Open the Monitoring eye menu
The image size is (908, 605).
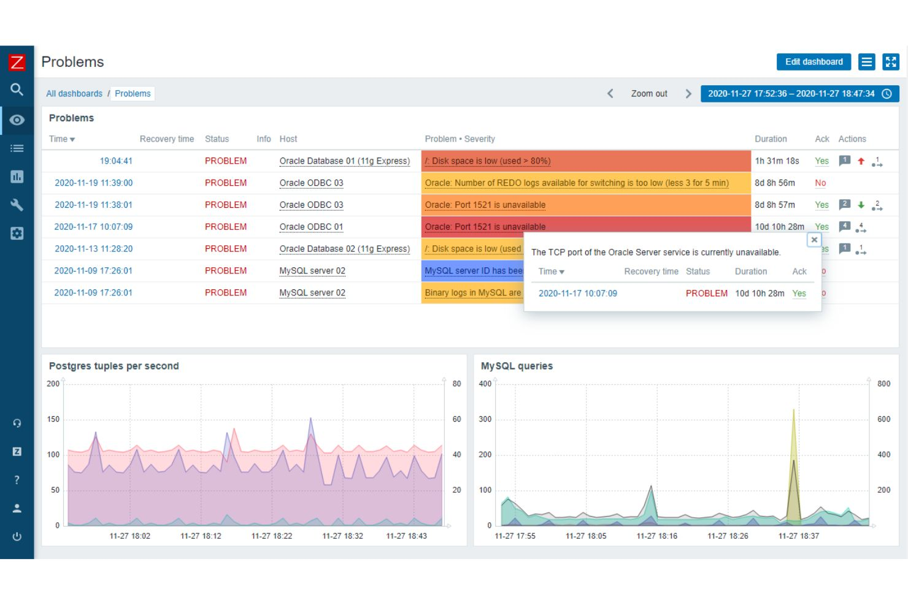pyautogui.click(x=17, y=120)
